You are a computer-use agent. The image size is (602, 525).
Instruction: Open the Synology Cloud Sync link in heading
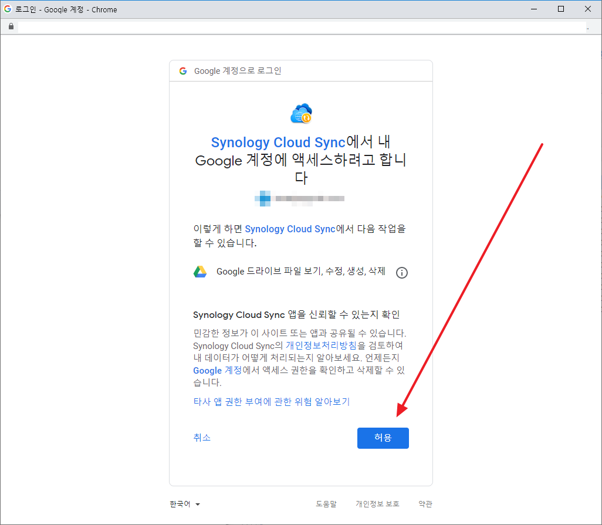coord(278,143)
